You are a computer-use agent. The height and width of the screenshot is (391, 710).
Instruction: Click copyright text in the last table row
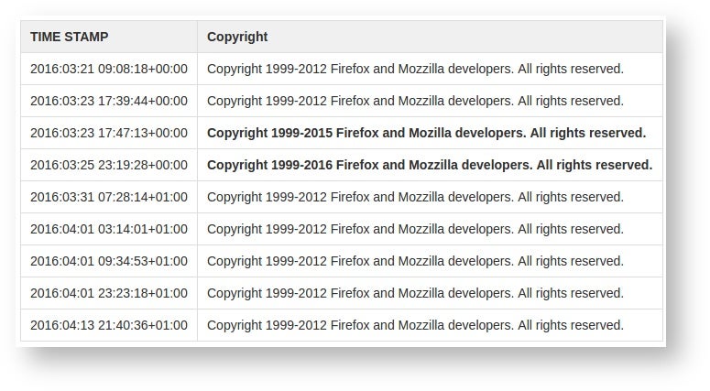[415, 325]
